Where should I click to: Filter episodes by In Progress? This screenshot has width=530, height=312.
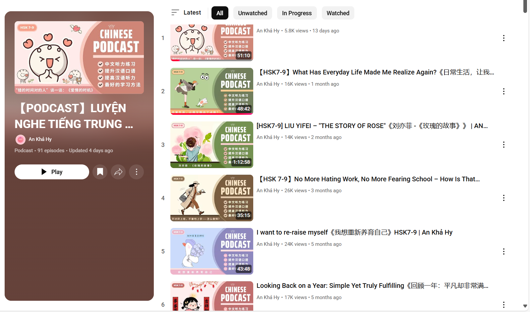(297, 13)
